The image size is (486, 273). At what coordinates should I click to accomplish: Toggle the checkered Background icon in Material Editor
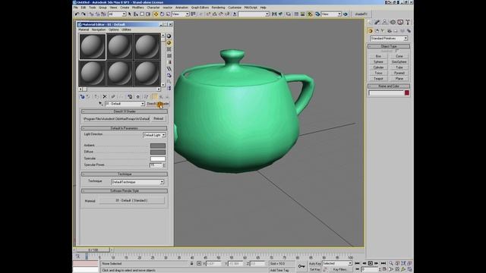[169, 49]
